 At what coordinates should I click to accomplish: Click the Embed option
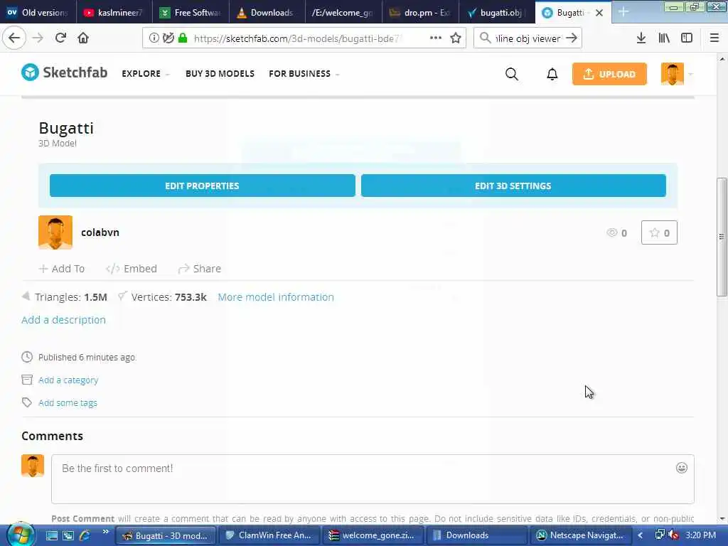[132, 269]
